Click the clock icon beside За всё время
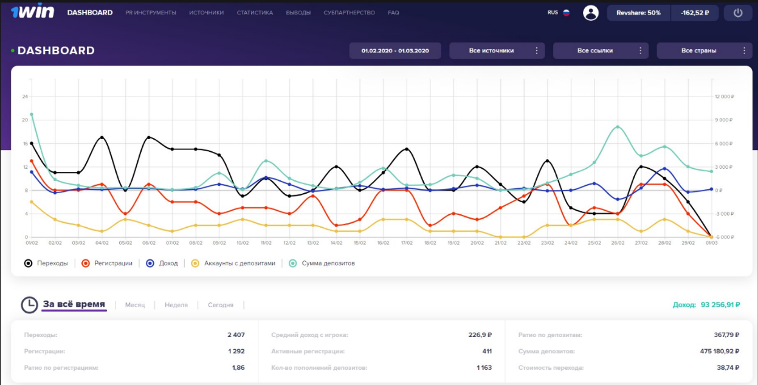The image size is (758, 385). [29, 305]
